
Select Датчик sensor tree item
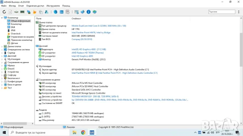coord(14,43)
